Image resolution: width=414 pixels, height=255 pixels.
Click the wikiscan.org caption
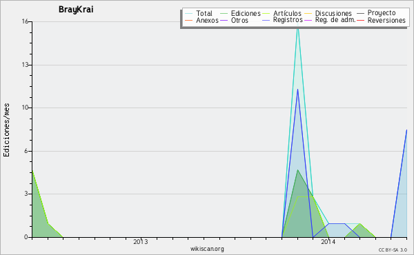[x=207, y=249]
